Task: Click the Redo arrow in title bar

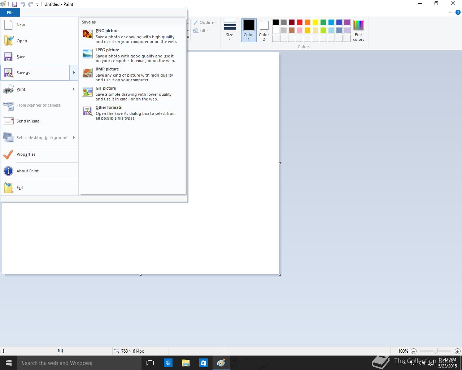Action: coord(30,4)
